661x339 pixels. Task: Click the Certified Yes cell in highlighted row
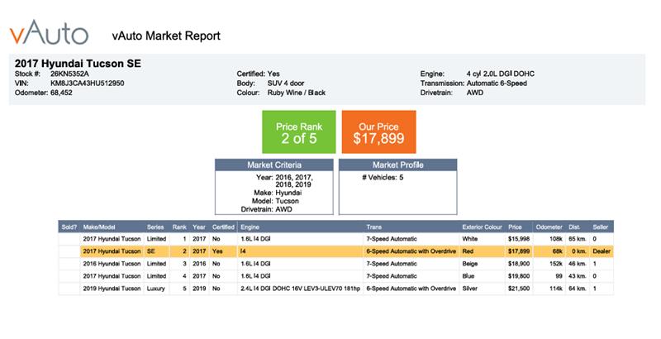(217, 251)
